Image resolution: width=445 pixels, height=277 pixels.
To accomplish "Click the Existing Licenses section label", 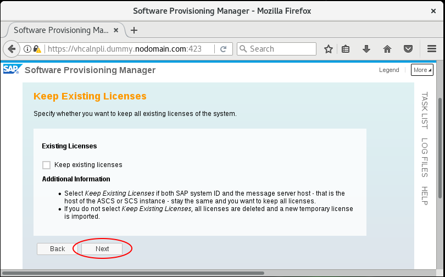I will coord(69,146).
